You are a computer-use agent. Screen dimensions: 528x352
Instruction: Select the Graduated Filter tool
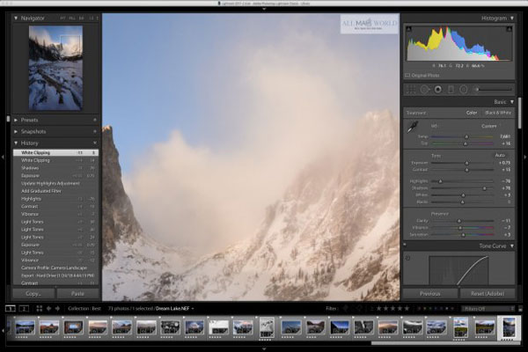click(x=451, y=89)
